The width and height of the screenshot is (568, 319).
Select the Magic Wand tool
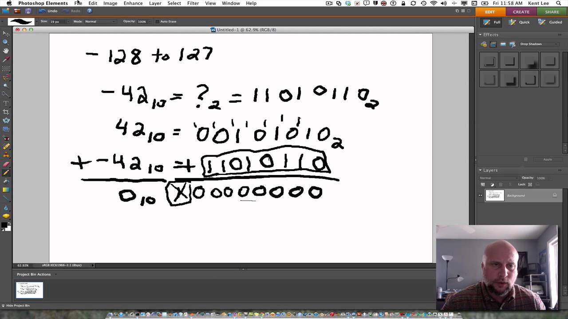pyautogui.click(x=6, y=86)
